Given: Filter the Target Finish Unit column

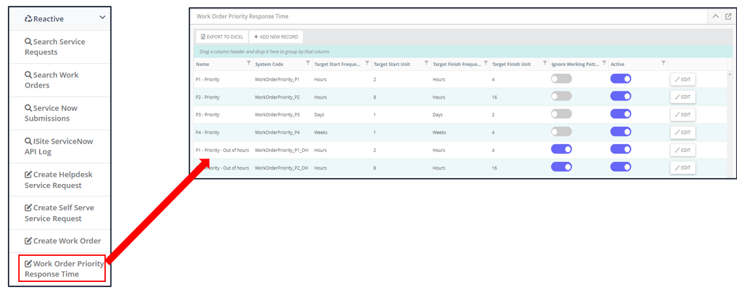Looking at the screenshot, I should (x=545, y=63).
